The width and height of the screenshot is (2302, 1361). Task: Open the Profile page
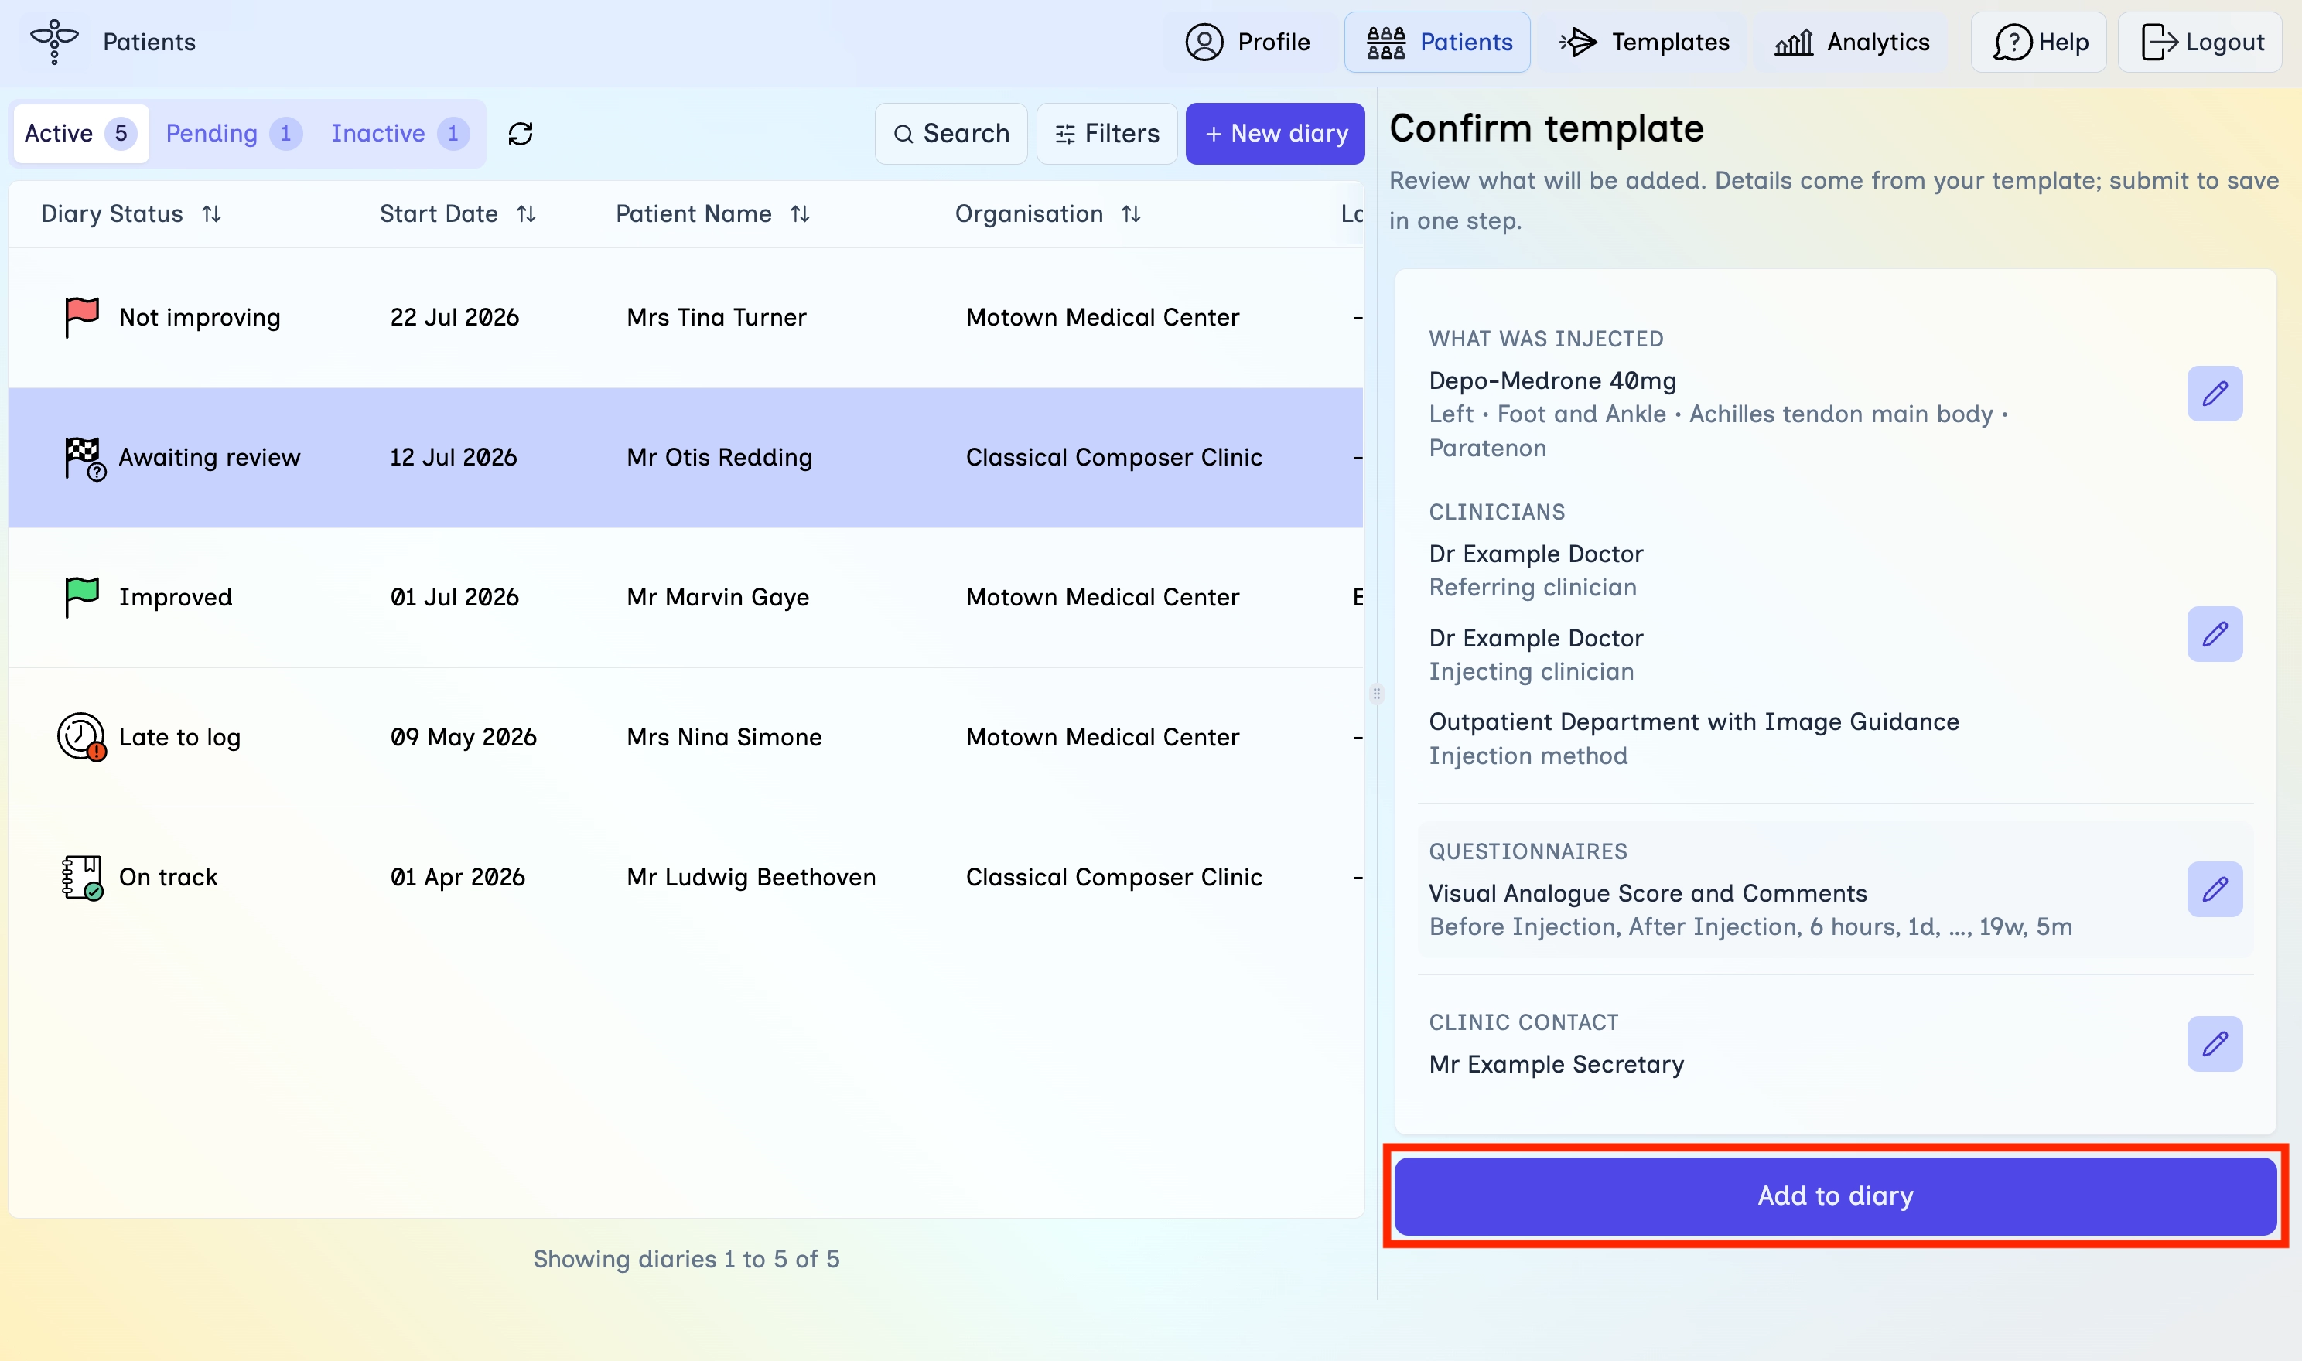point(1247,43)
